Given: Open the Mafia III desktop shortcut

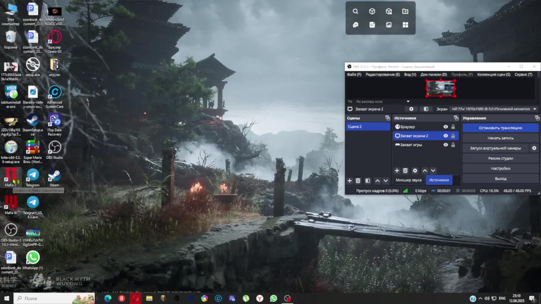Looking at the screenshot, I should click(x=11, y=205).
